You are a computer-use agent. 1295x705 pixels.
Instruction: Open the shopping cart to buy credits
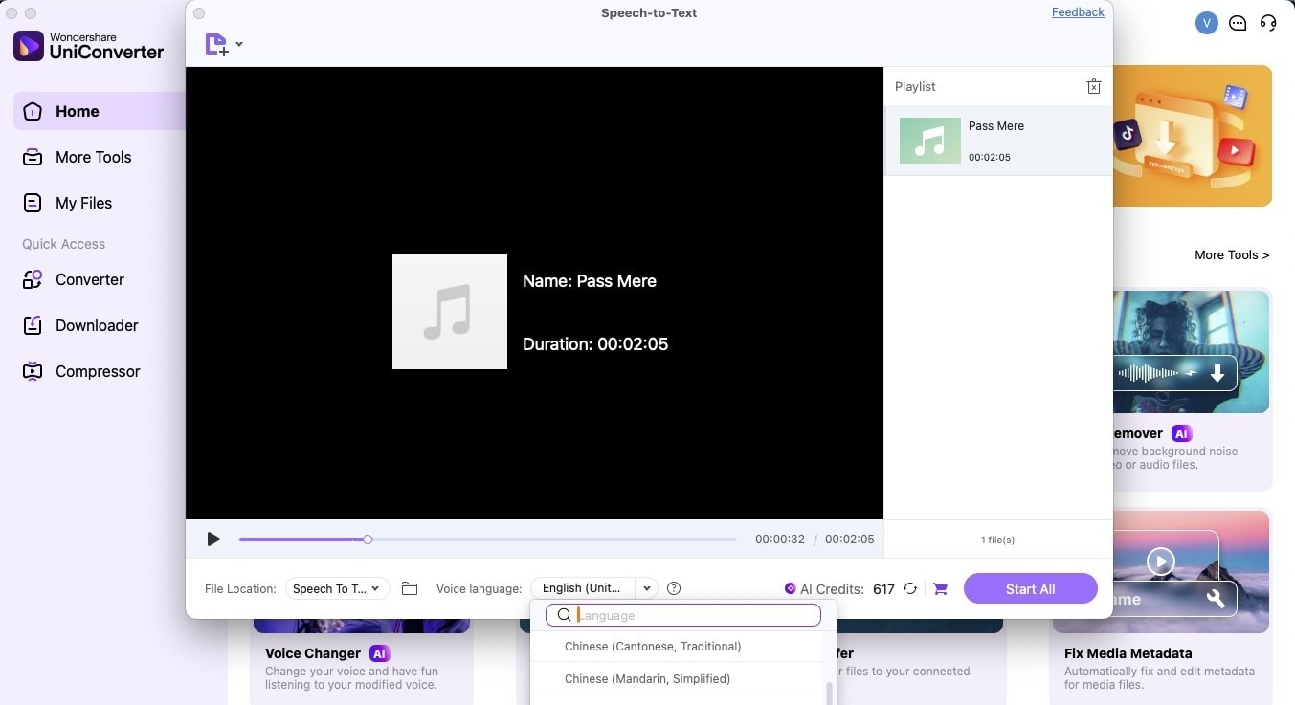pyautogui.click(x=940, y=588)
